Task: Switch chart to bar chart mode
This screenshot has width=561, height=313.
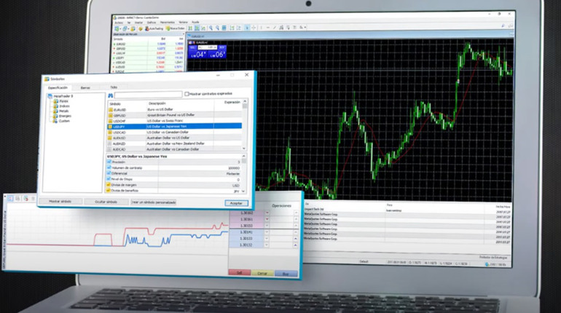Action: (190, 28)
